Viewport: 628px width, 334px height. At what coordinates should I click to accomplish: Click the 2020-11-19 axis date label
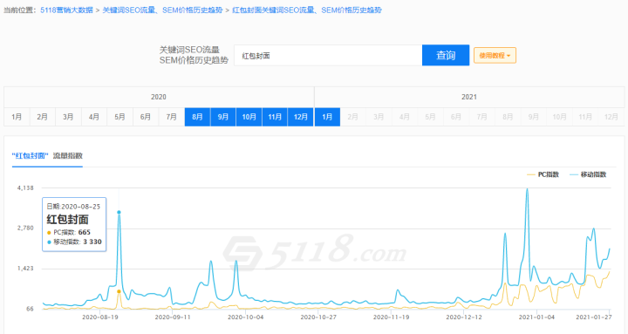coord(392,317)
